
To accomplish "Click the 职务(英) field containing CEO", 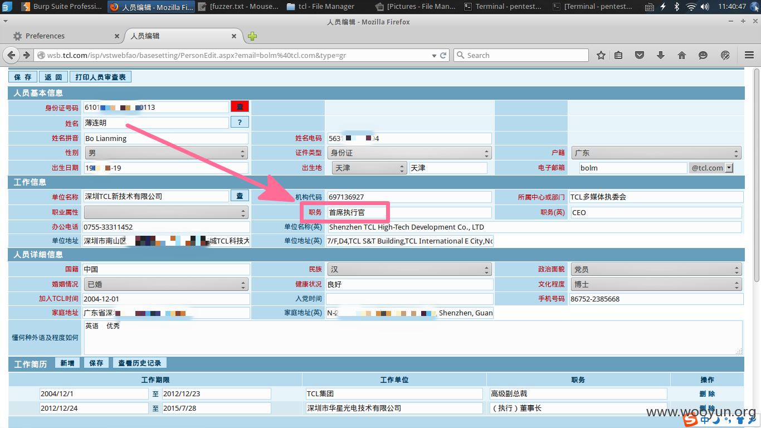I will coord(656,212).
